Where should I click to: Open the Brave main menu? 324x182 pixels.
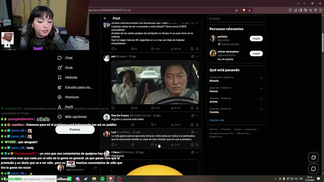[320, 10]
